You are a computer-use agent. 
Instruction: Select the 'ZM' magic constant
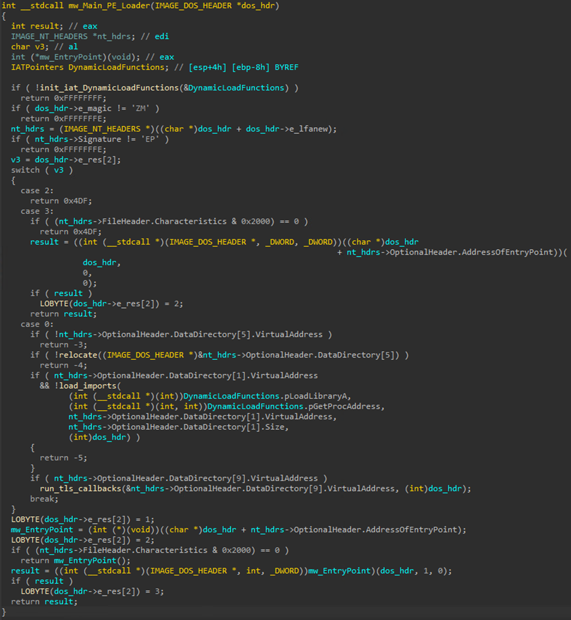click(150, 108)
